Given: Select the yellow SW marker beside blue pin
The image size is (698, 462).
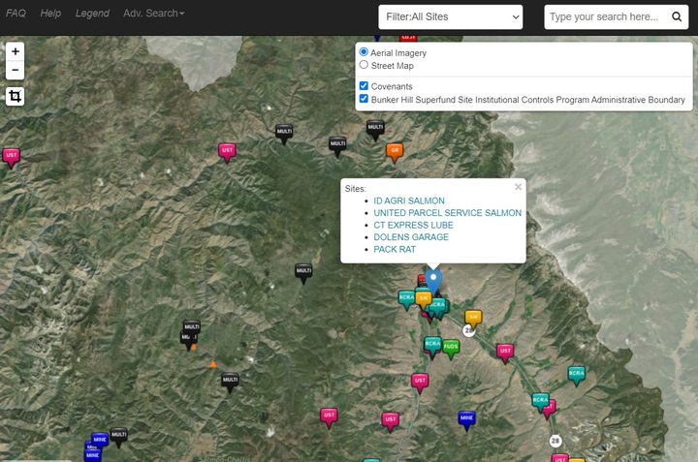Looking at the screenshot, I should pos(424,299).
